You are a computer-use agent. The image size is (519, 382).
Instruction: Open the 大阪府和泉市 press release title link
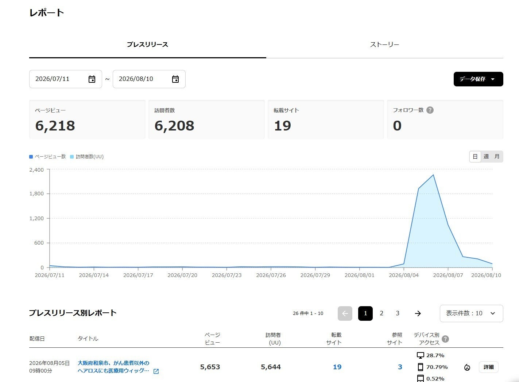point(113,367)
